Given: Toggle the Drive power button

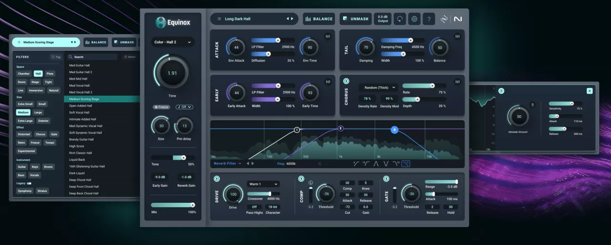Looking at the screenshot, I should 216,179.
